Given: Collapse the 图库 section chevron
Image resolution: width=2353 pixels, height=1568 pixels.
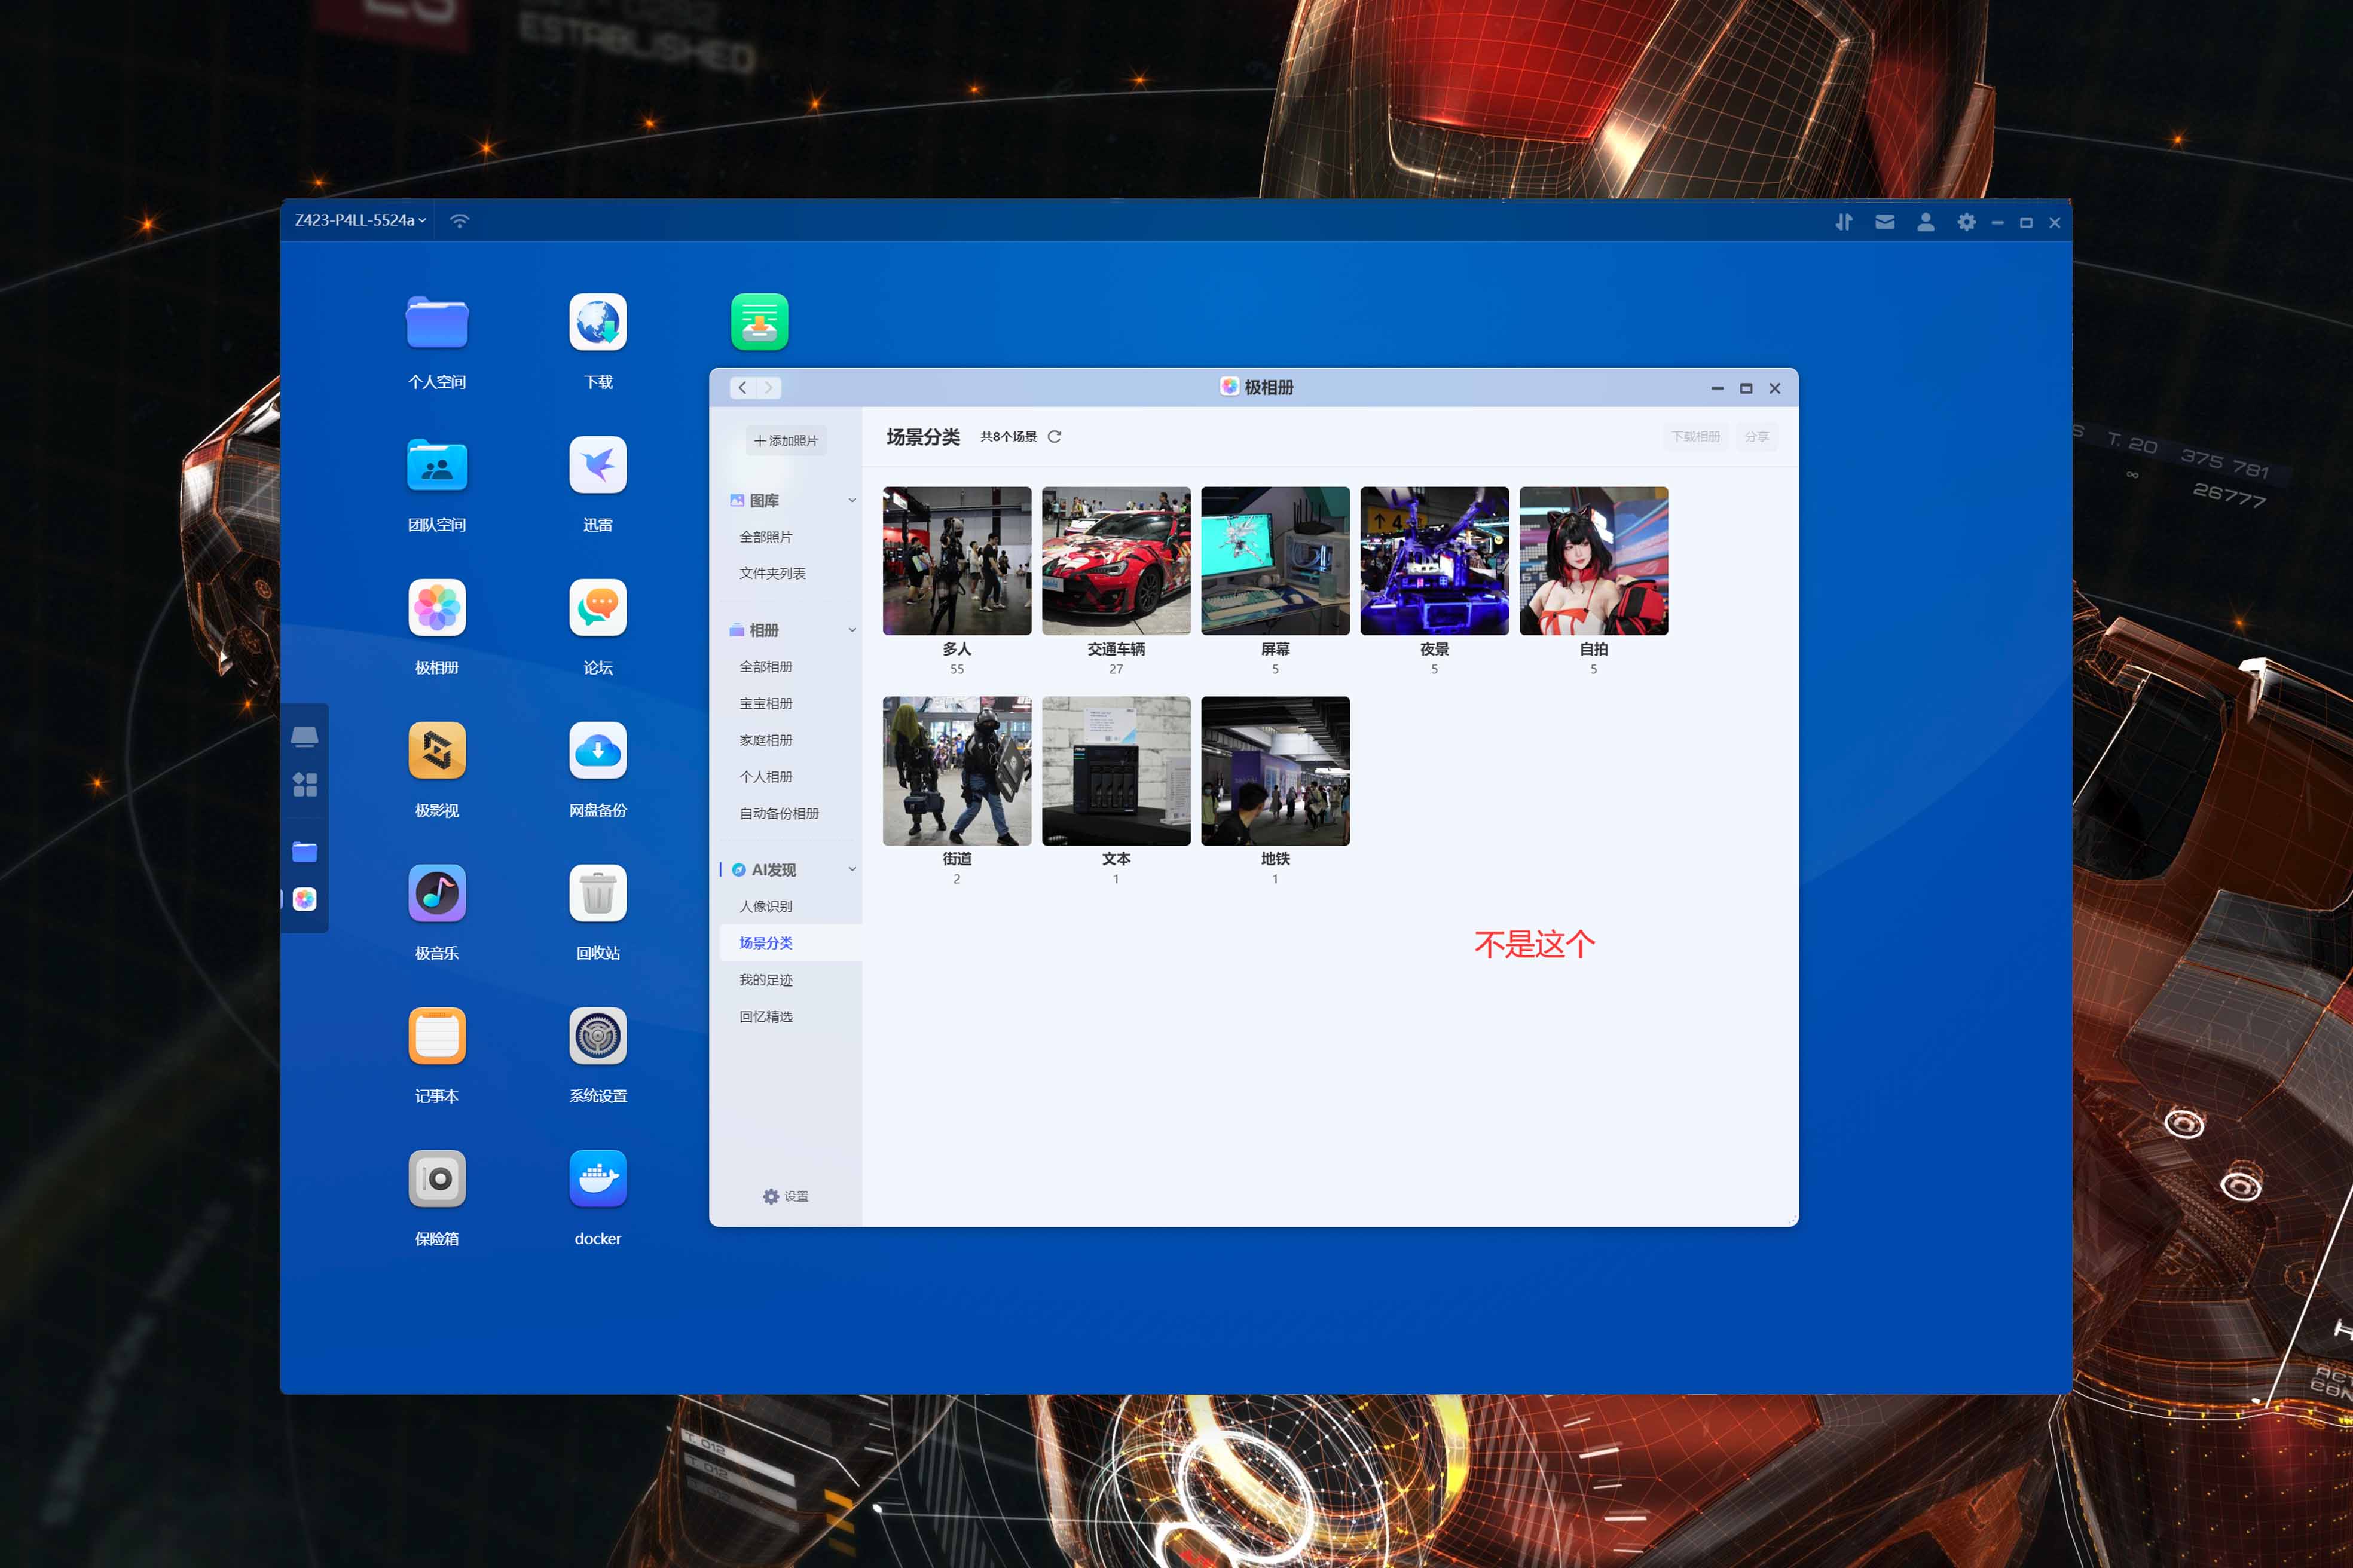Looking at the screenshot, I should pyautogui.click(x=852, y=501).
